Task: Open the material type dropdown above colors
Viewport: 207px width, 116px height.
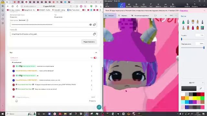Action: coord(193,82)
